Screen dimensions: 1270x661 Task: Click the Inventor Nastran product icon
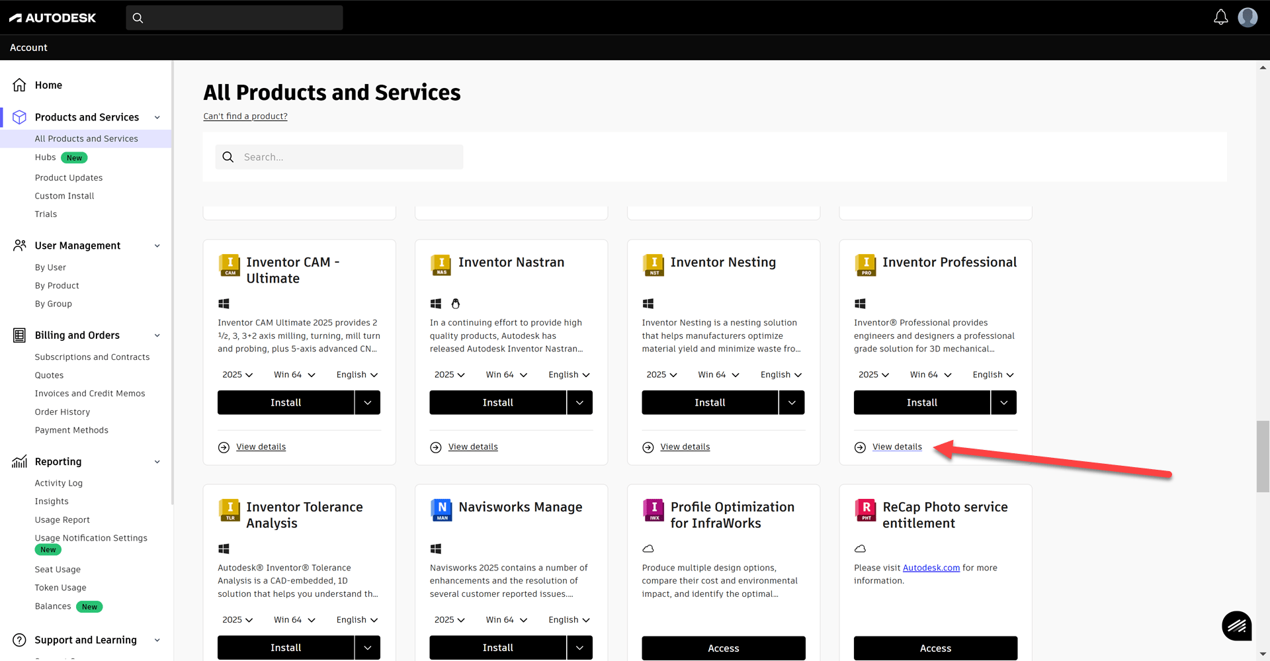[441, 265]
